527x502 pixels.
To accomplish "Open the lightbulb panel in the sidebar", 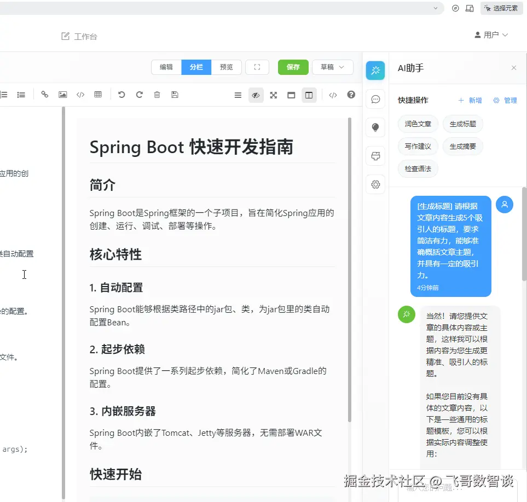I will click(375, 127).
